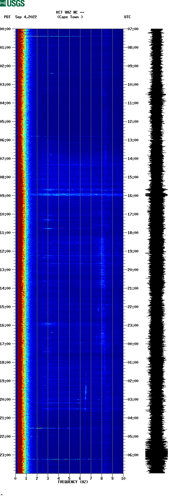Click UTC time label '07:00'

coord(133,29)
